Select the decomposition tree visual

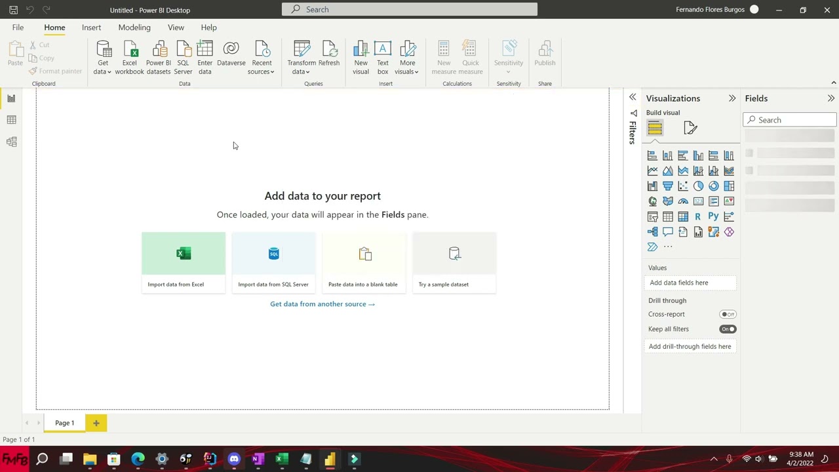pos(652,232)
